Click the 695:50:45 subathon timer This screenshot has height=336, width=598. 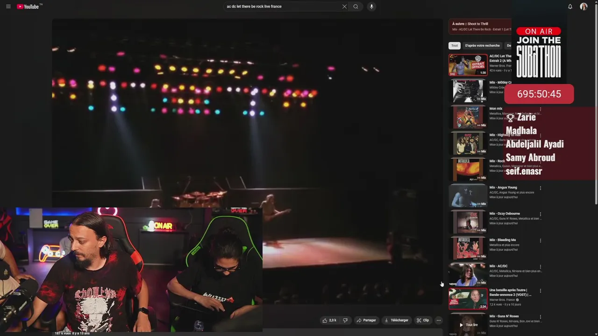tap(539, 94)
